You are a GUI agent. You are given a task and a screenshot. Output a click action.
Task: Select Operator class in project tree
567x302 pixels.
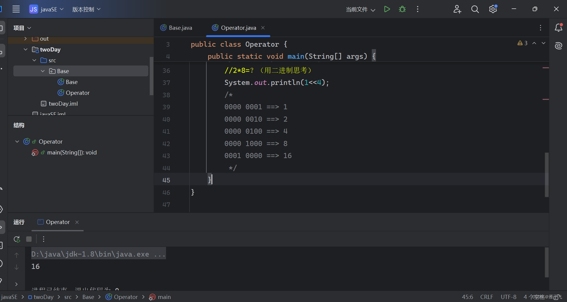tap(74, 93)
